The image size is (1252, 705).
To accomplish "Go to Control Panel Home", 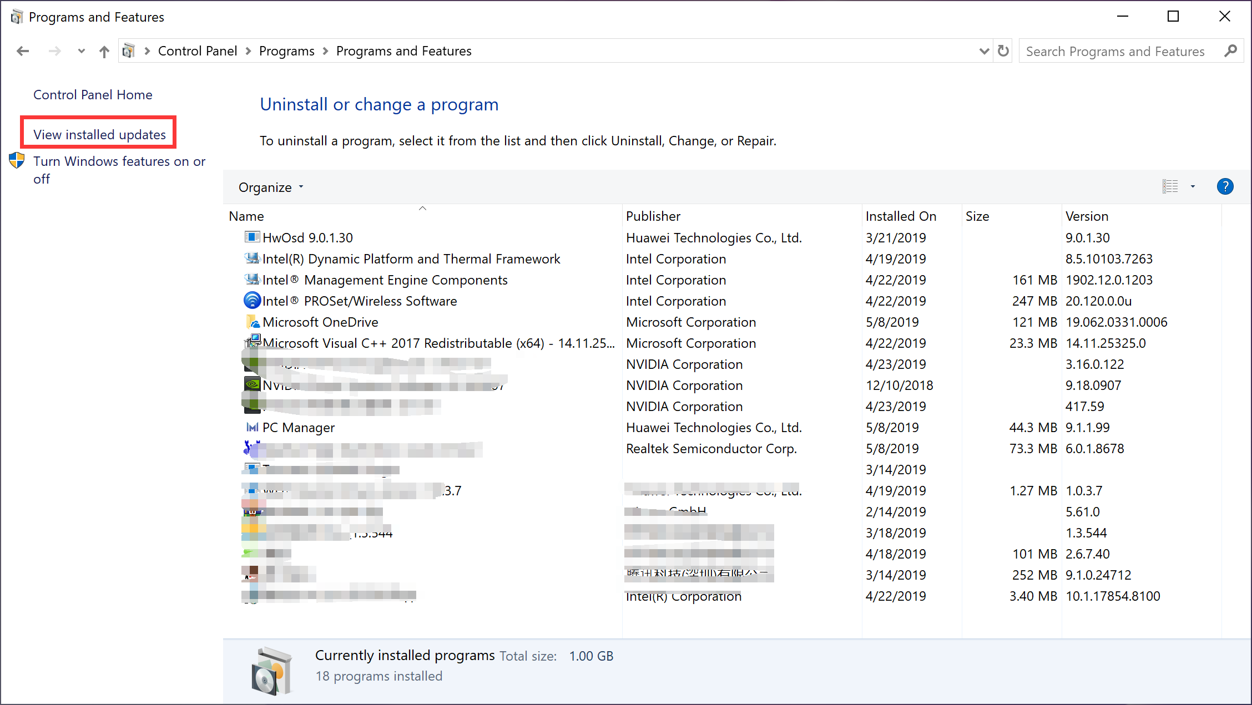I will click(x=93, y=95).
